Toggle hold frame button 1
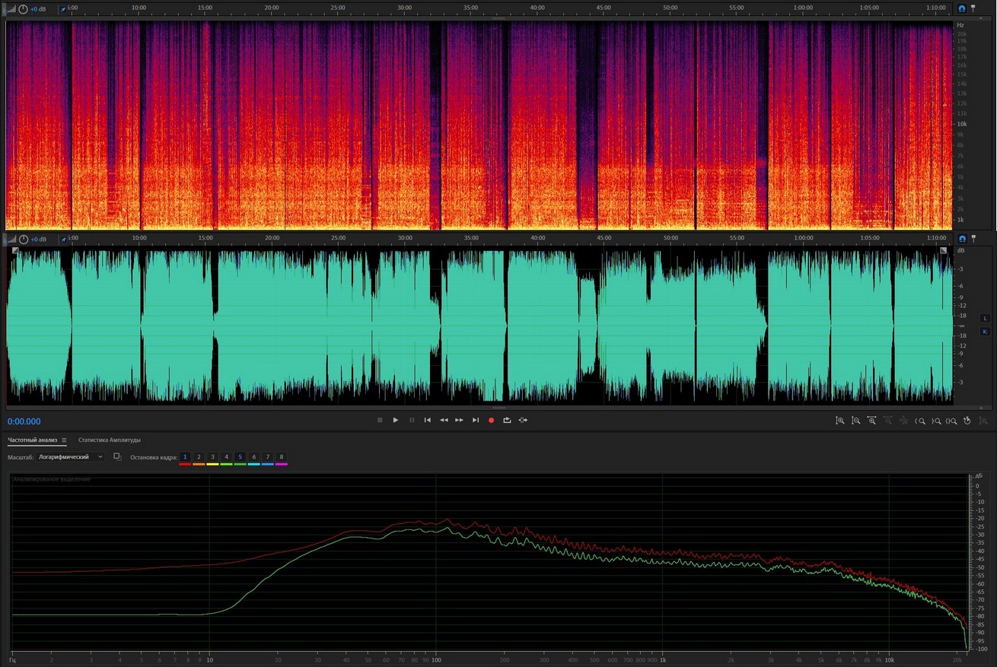 pyautogui.click(x=185, y=457)
